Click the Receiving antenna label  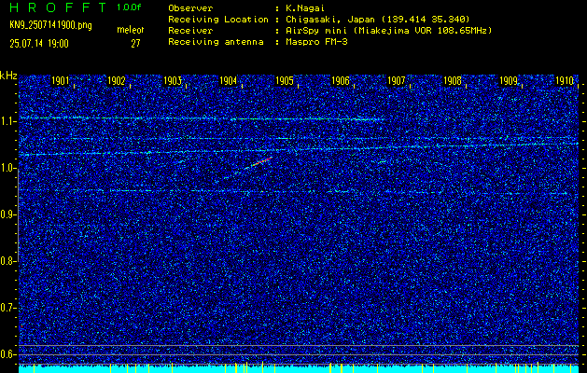click(216, 42)
